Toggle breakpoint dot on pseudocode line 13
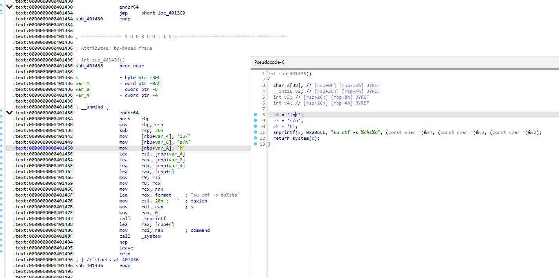The image size is (559, 278). click(255, 144)
